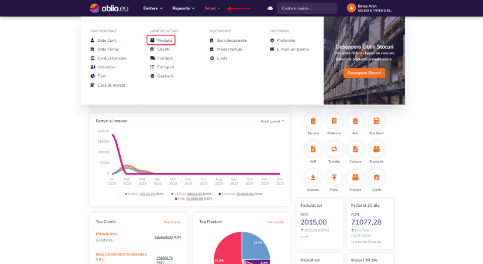The height and width of the screenshot is (264, 483).
Task: Toggle Furnizori series in chart legend
Action: pyautogui.click(x=240, y=194)
